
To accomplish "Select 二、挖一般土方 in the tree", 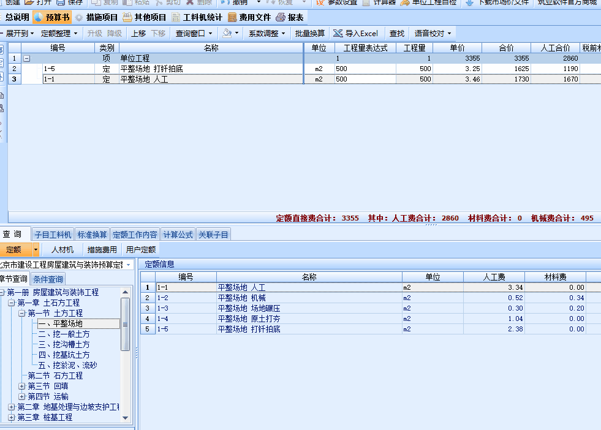I will point(64,334).
